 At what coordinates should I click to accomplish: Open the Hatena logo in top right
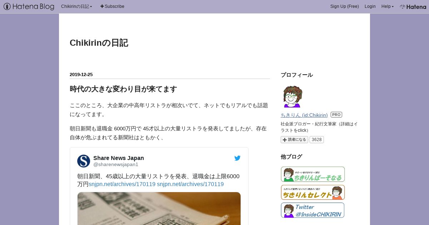413,6
